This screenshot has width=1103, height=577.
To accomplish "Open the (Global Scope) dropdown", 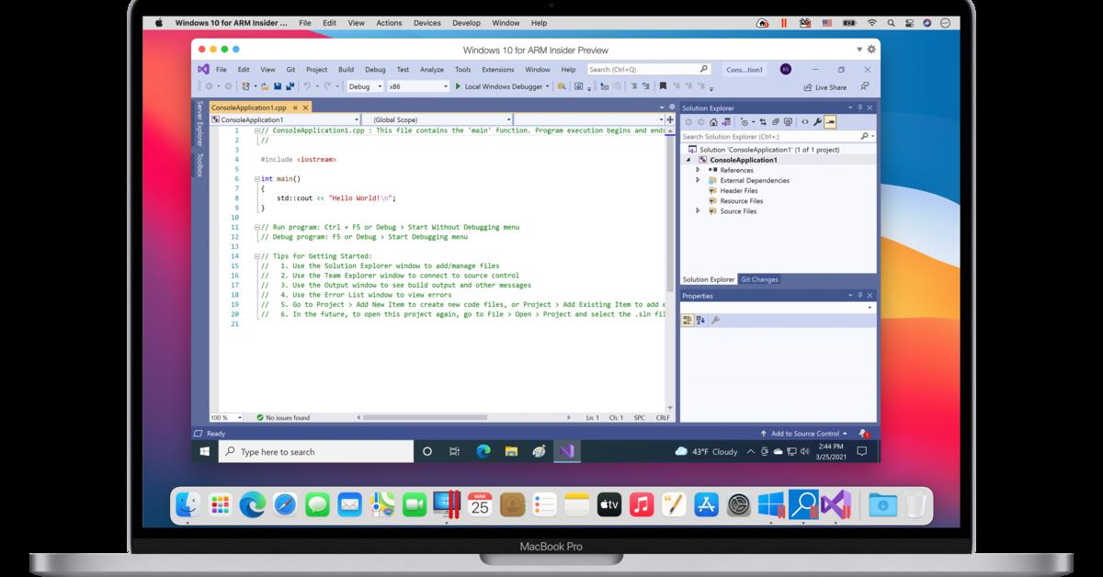I will coord(437,119).
